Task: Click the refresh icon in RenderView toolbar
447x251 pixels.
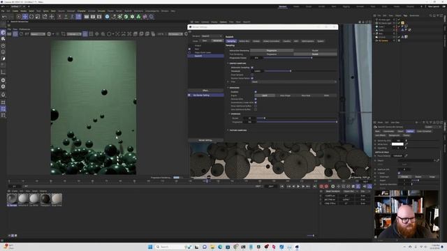Action: pyautogui.click(x=21, y=34)
